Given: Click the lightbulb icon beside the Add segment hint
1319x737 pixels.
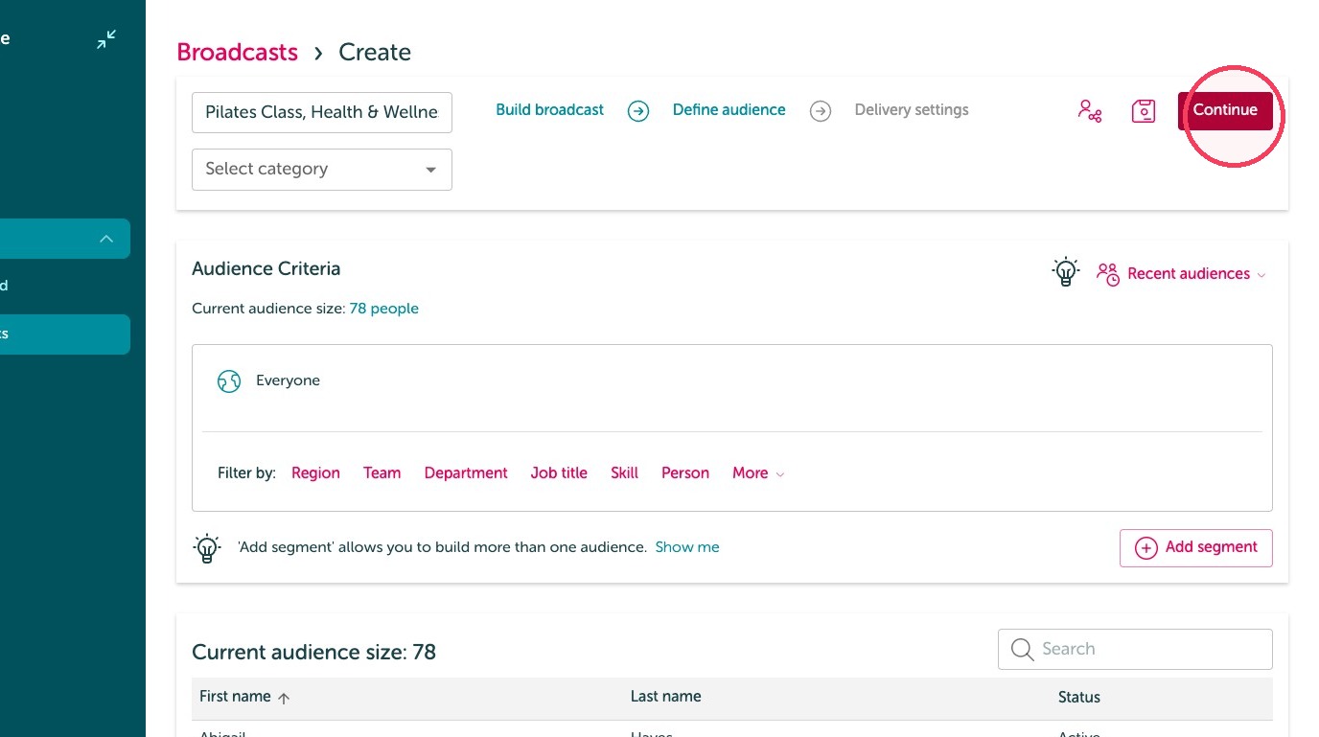Looking at the screenshot, I should pyautogui.click(x=207, y=548).
